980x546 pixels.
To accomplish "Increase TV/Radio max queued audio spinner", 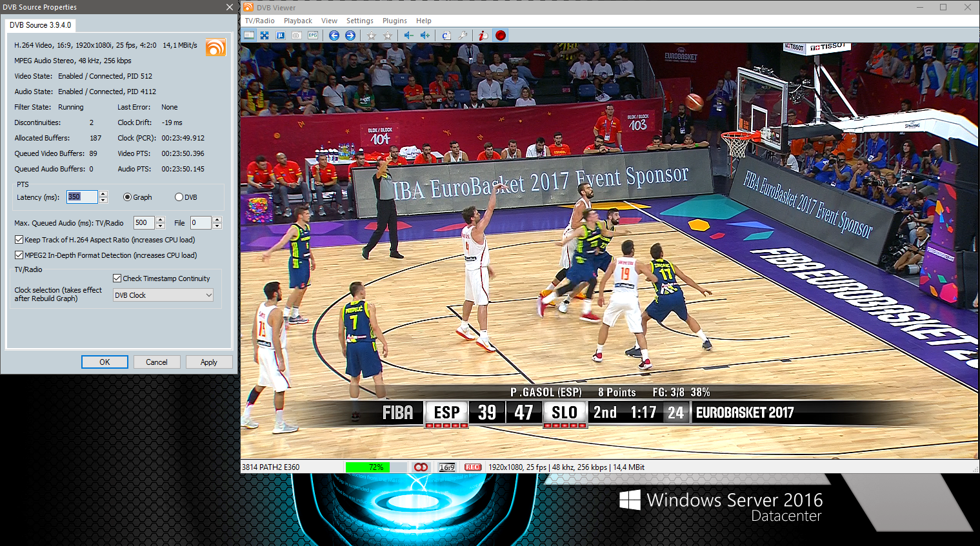I will 161,220.
